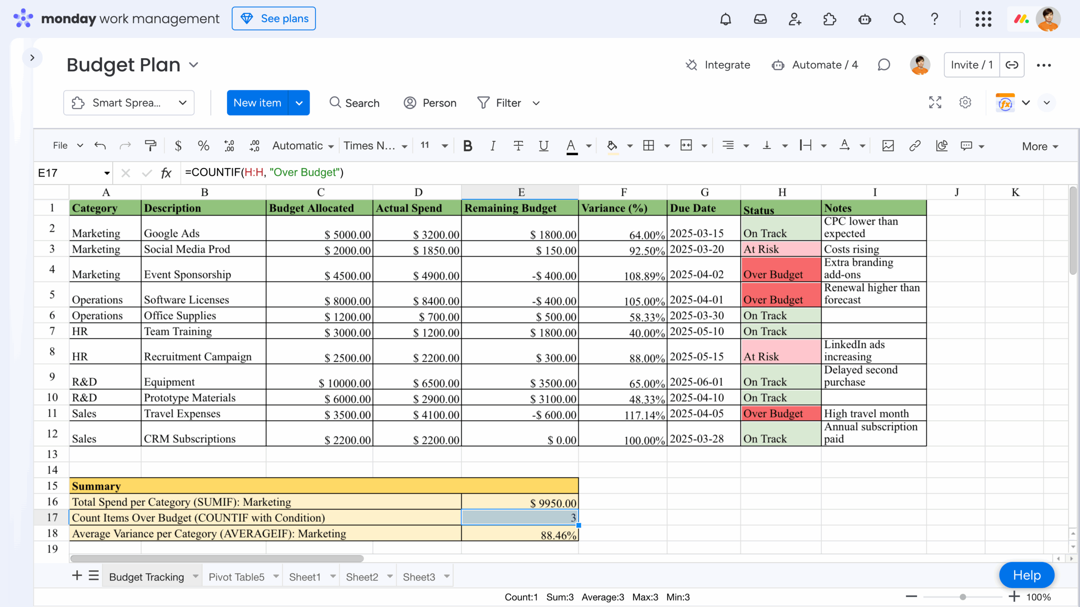Select the paint format tool
1080x607 pixels.
(151, 145)
